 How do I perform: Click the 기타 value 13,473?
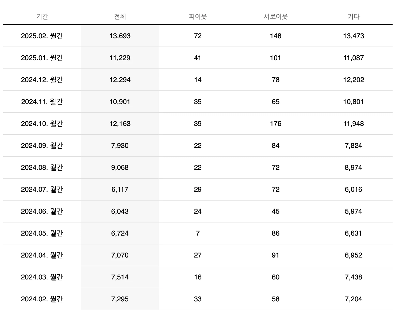(x=354, y=36)
